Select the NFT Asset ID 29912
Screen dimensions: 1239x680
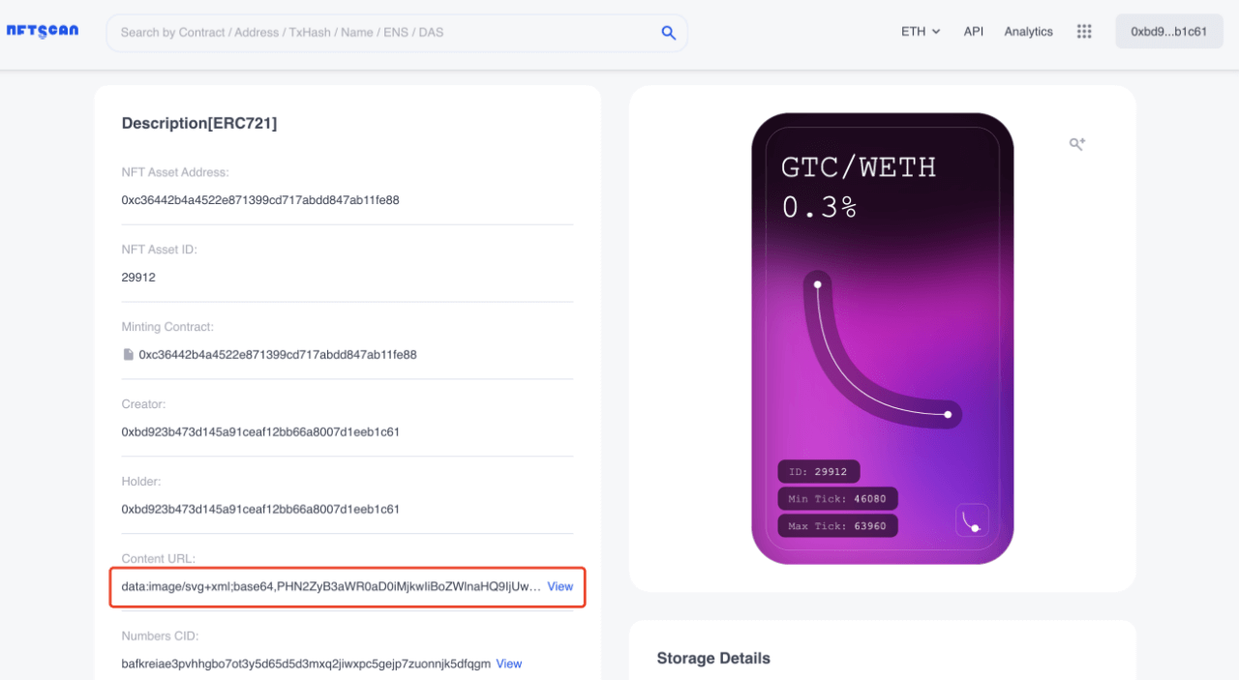tap(138, 278)
